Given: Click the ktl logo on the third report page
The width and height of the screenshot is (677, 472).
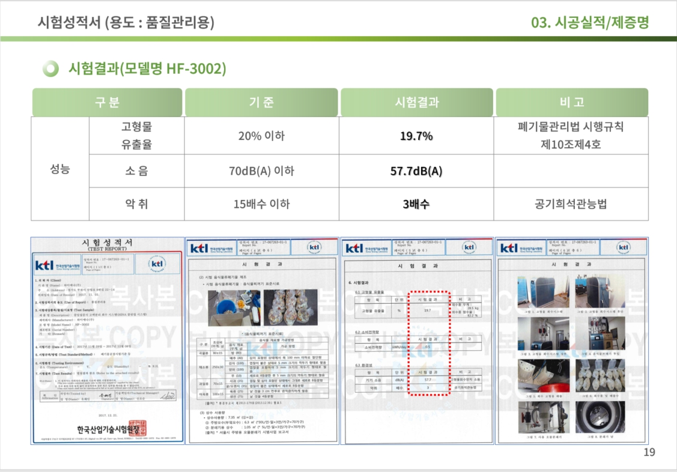Looking at the screenshot, I should tap(355, 248).
